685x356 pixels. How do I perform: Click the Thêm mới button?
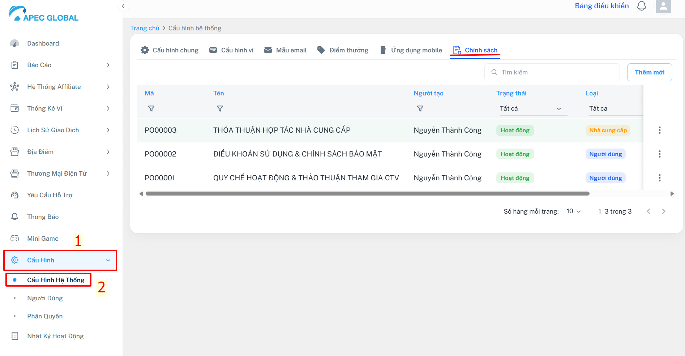(650, 72)
